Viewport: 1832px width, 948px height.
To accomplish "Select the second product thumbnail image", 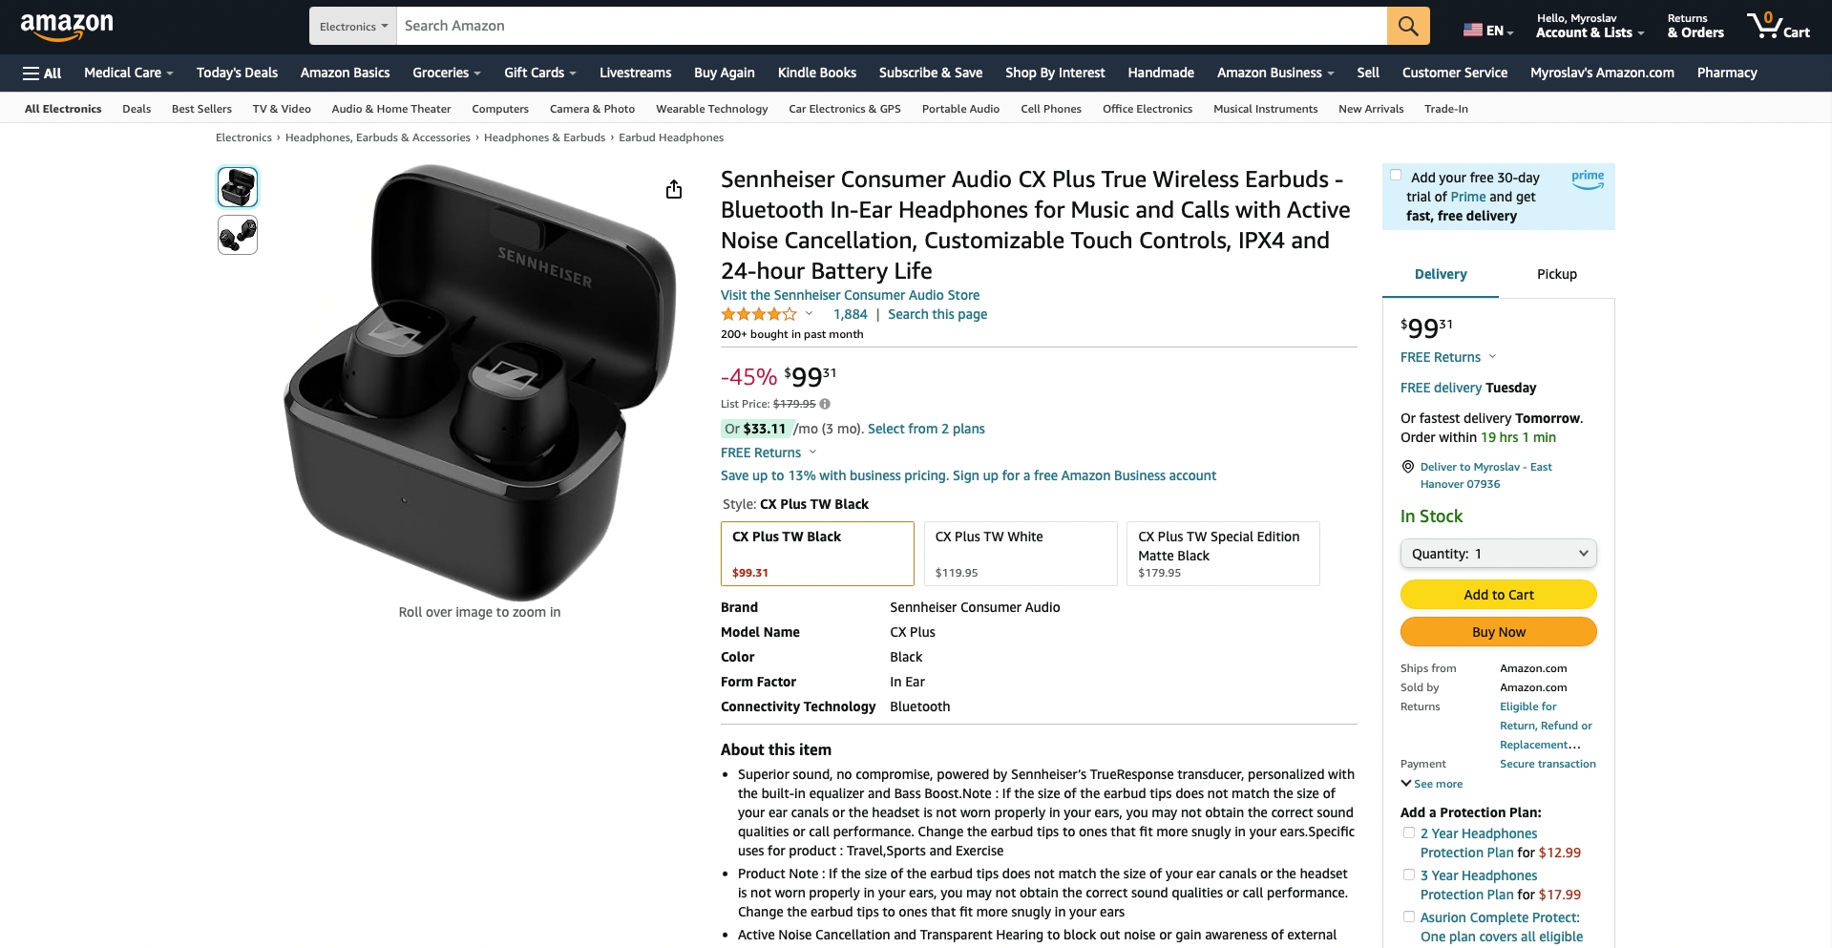I will click(x=238, y=235).
